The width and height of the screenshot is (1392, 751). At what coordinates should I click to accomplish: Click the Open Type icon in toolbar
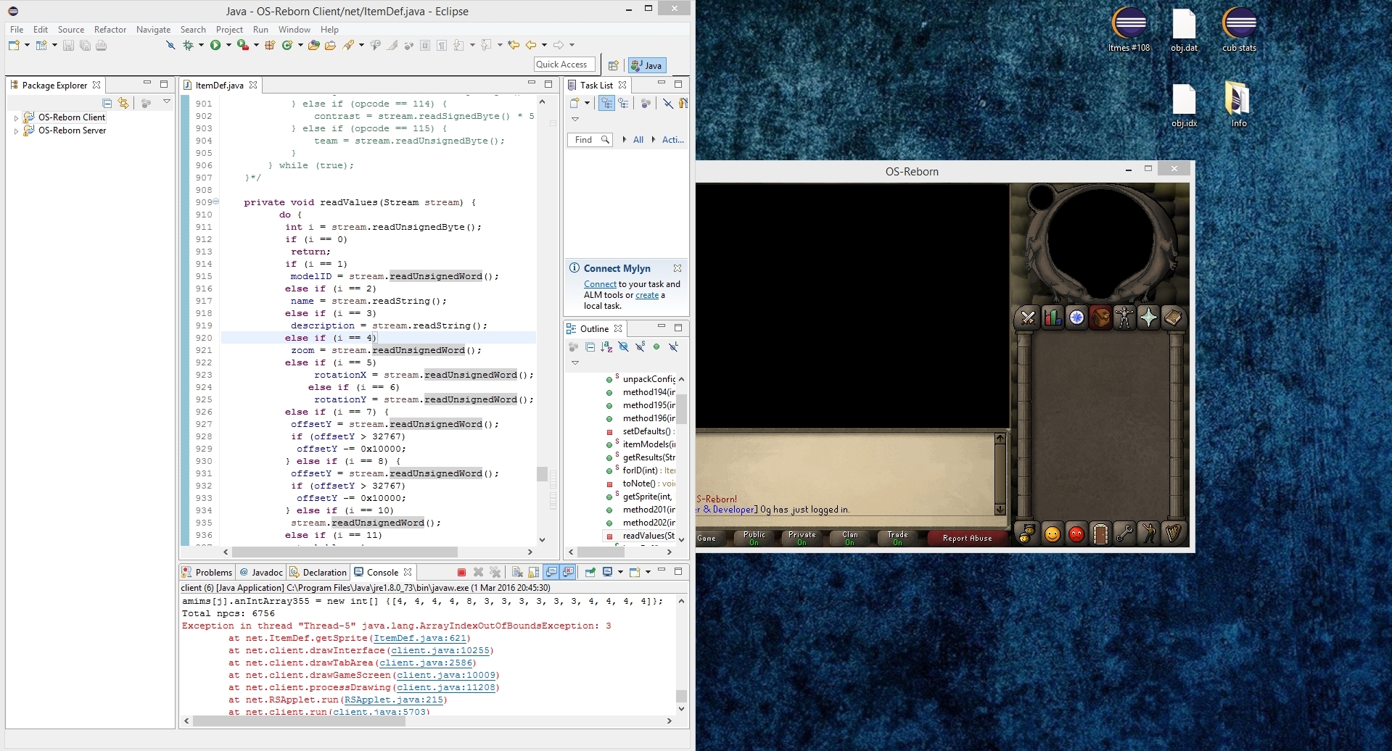[314, 45]
